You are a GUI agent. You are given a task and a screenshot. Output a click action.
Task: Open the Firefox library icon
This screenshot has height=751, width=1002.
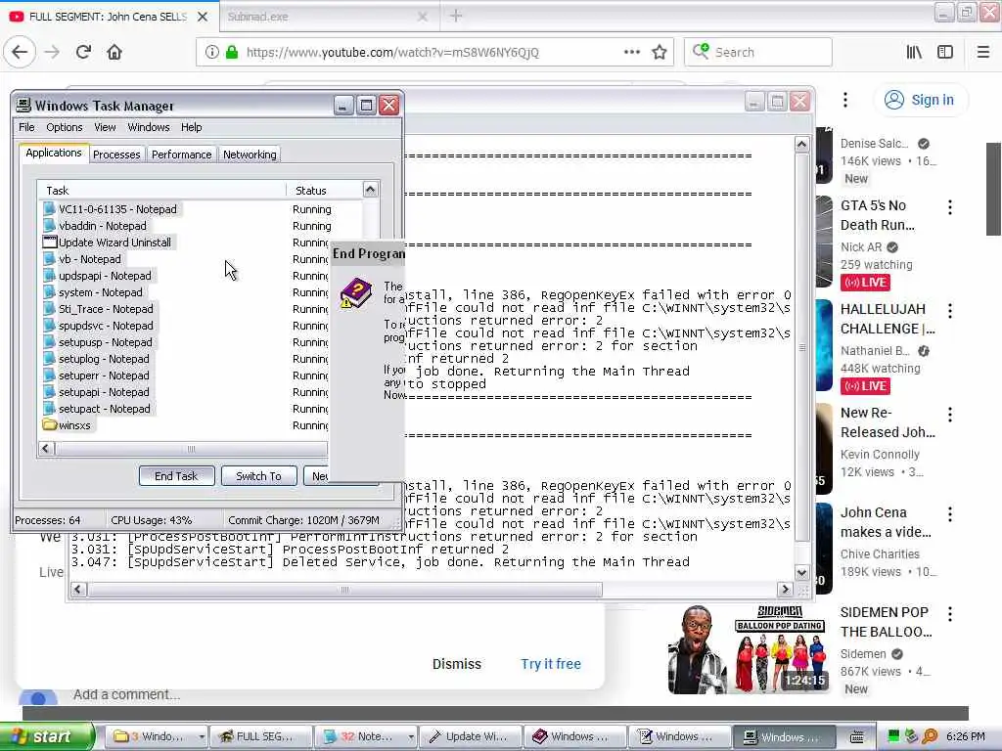(915, 53)
